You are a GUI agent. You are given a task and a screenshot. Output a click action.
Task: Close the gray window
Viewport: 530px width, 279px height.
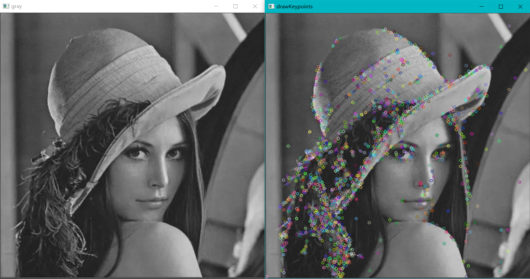coord(255,6)
